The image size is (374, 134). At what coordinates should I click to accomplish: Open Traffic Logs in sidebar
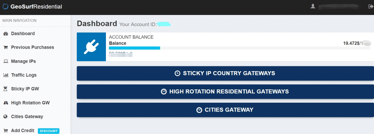[x=24, y=75]
